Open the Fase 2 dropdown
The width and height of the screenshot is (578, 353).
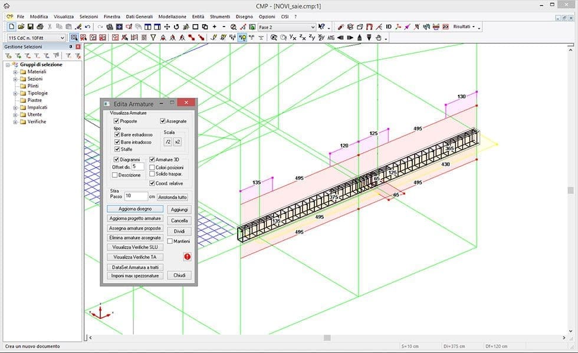coord(313,27)
